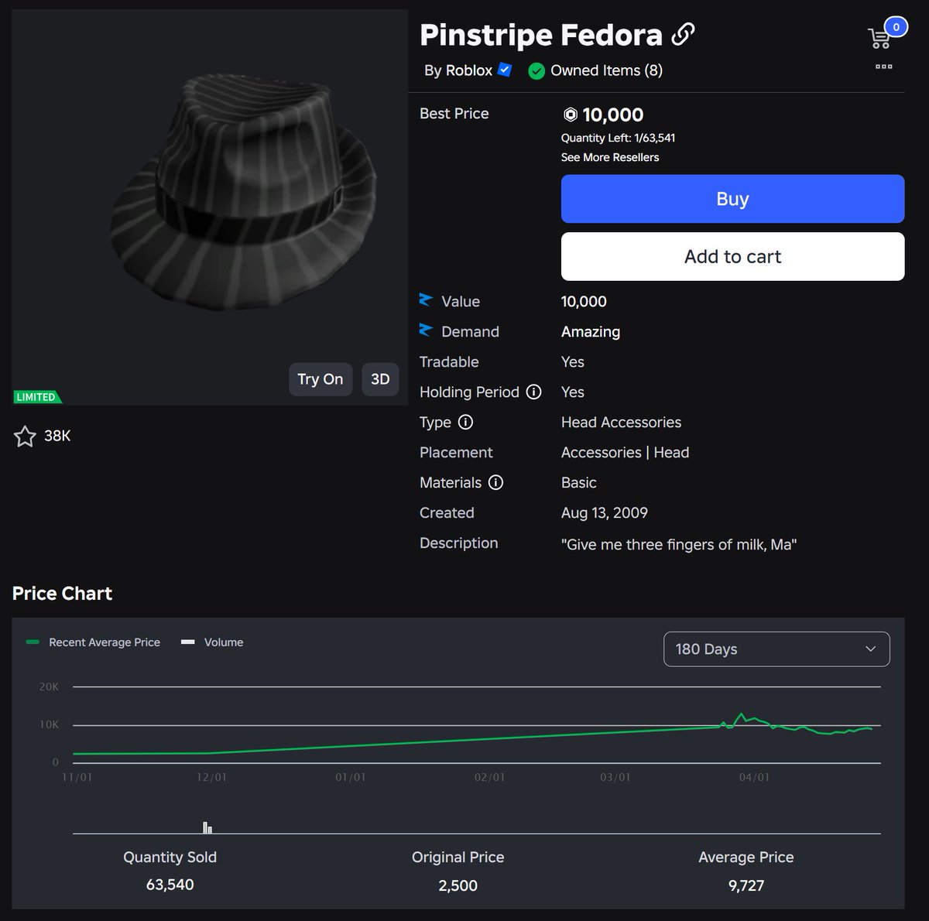The image size is (929, 921).
Task: Click the Rolimons icon beside Demand
Action: point(426,330)
